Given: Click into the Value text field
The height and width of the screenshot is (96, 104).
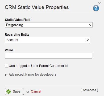Looking at the screenshot, I should point(48,56).
